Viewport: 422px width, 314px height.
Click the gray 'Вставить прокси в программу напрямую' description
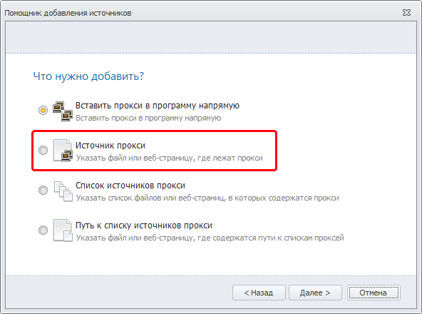pos(148,118)
